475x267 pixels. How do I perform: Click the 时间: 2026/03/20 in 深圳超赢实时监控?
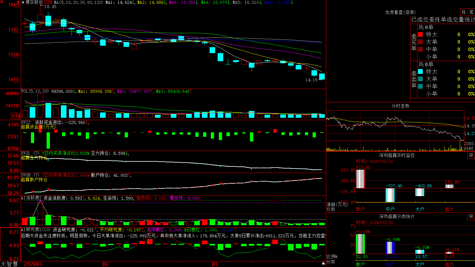pos(375,161)
